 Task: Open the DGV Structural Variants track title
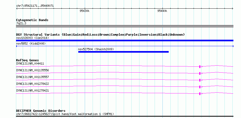pos(100,35)
